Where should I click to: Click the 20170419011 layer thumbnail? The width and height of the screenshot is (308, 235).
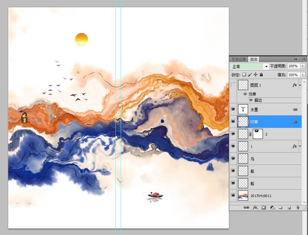[x=243, y=195]
